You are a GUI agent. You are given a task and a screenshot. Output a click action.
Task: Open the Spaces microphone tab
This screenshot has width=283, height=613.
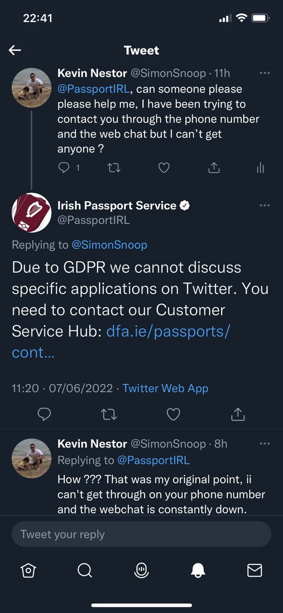click(141, 571)
